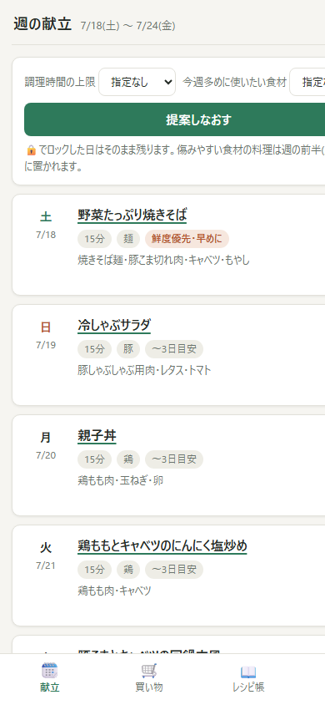Screen dimensions: 325x705
Task: Open the 野菜たっぷり焼きそば recipe link
Action: [132, 215]
